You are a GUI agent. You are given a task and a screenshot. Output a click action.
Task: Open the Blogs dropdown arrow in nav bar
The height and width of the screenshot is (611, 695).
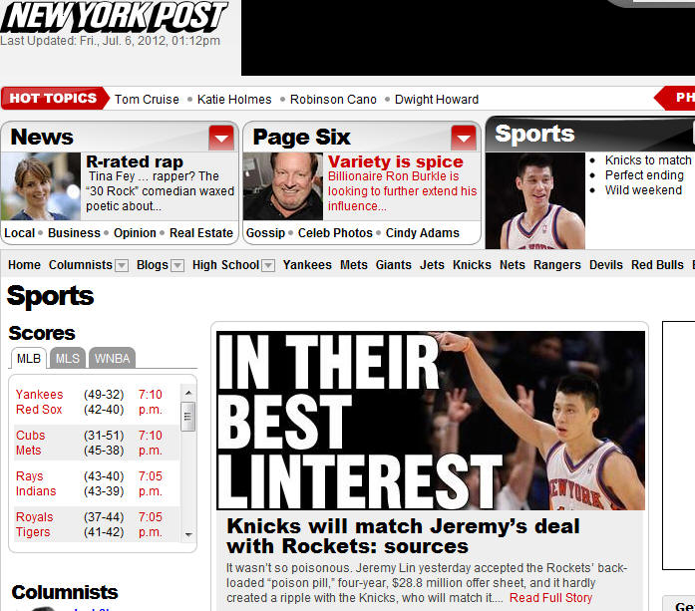(177, 265)
